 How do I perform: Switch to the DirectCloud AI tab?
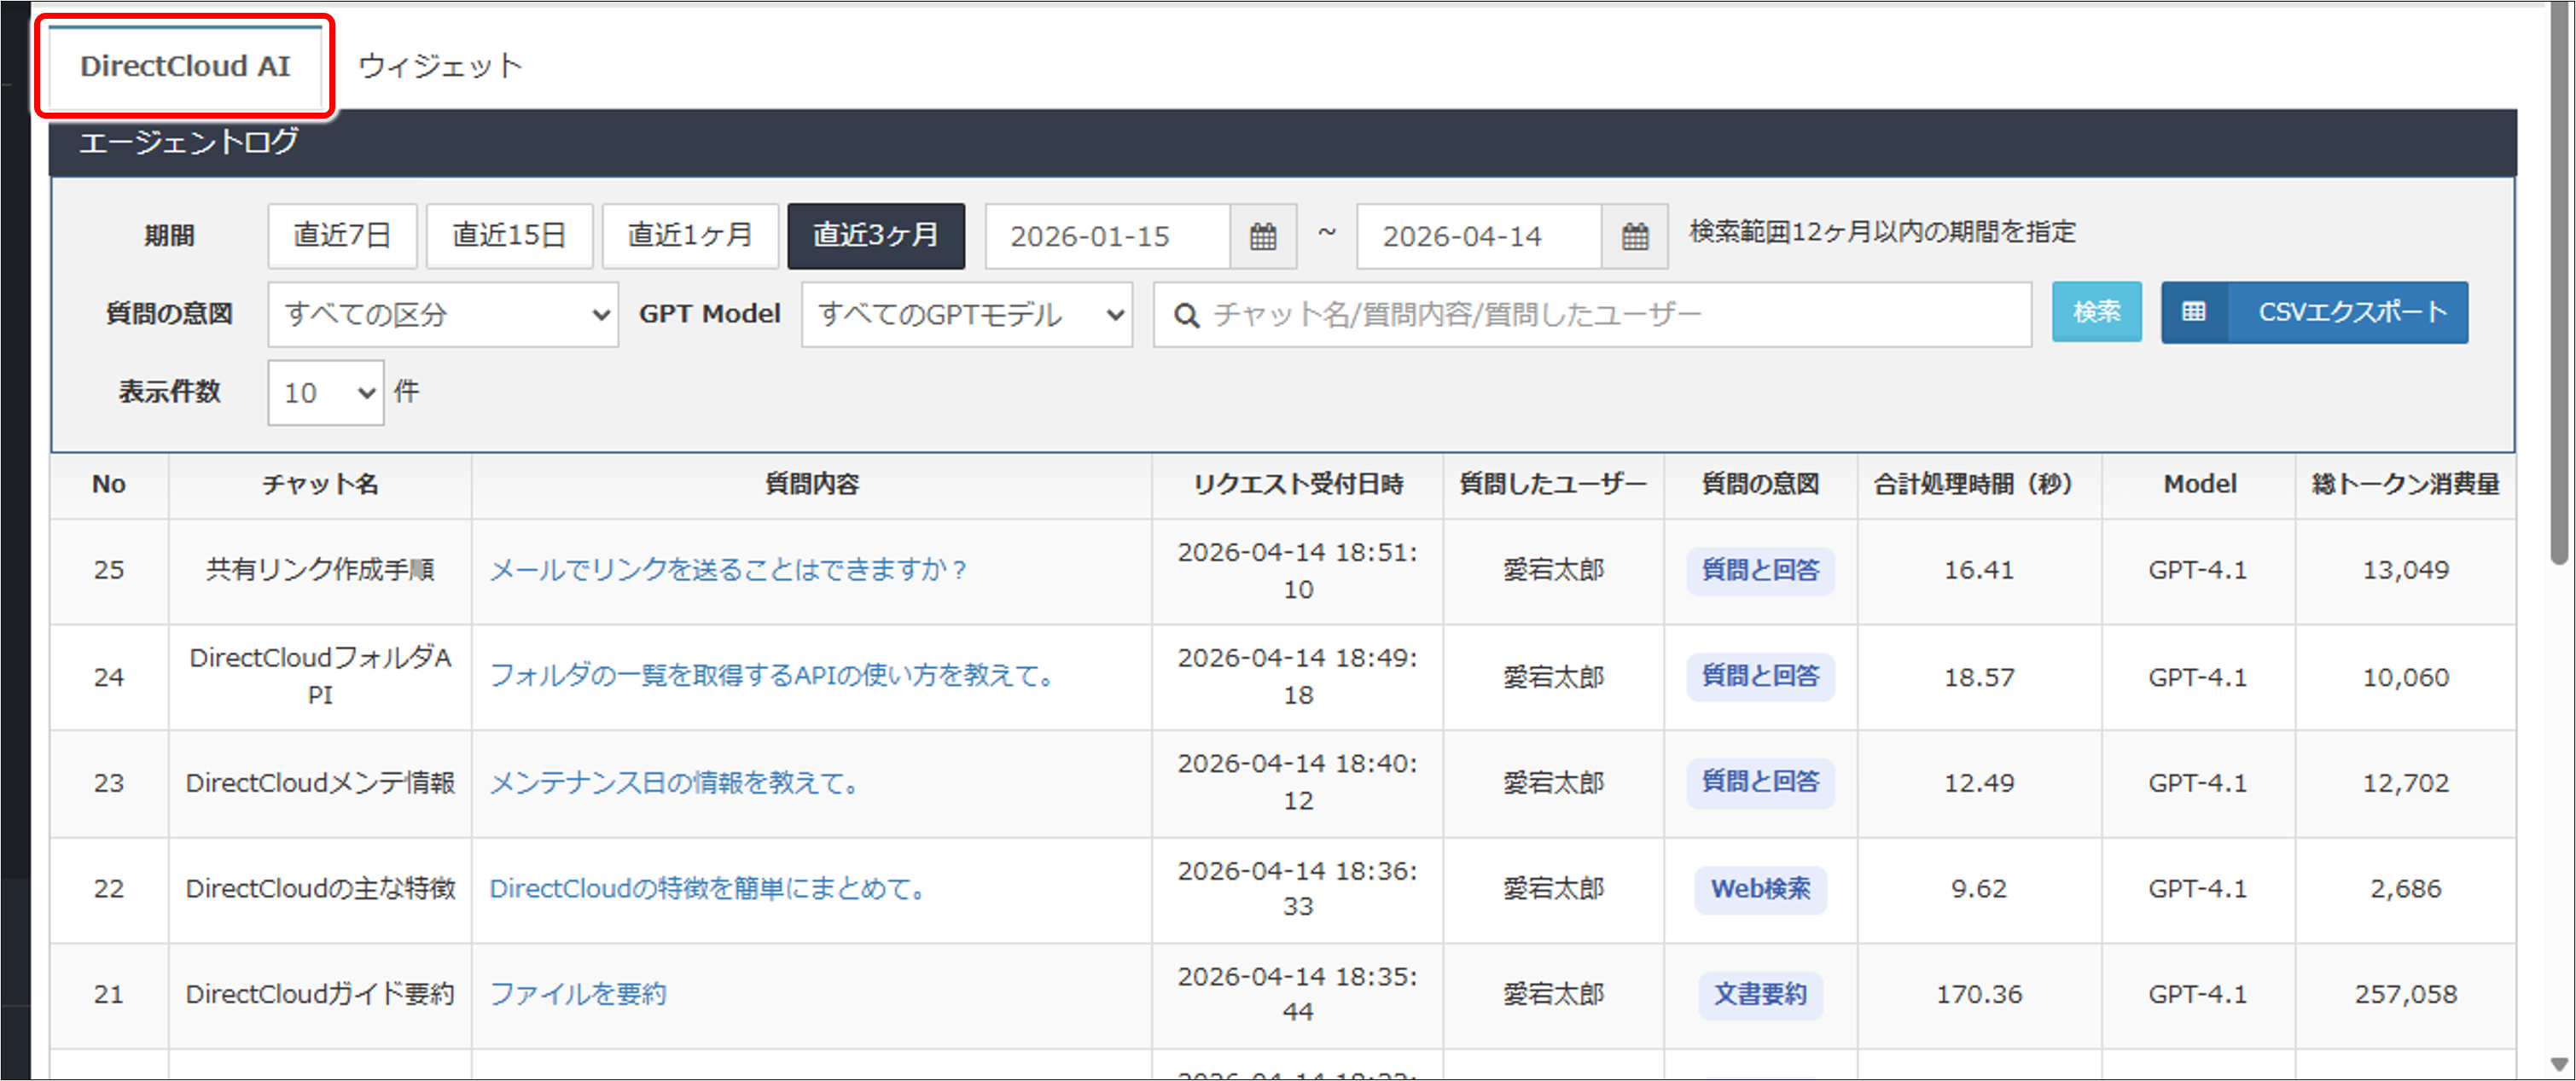pyautogui.click(x=185, y=66)
